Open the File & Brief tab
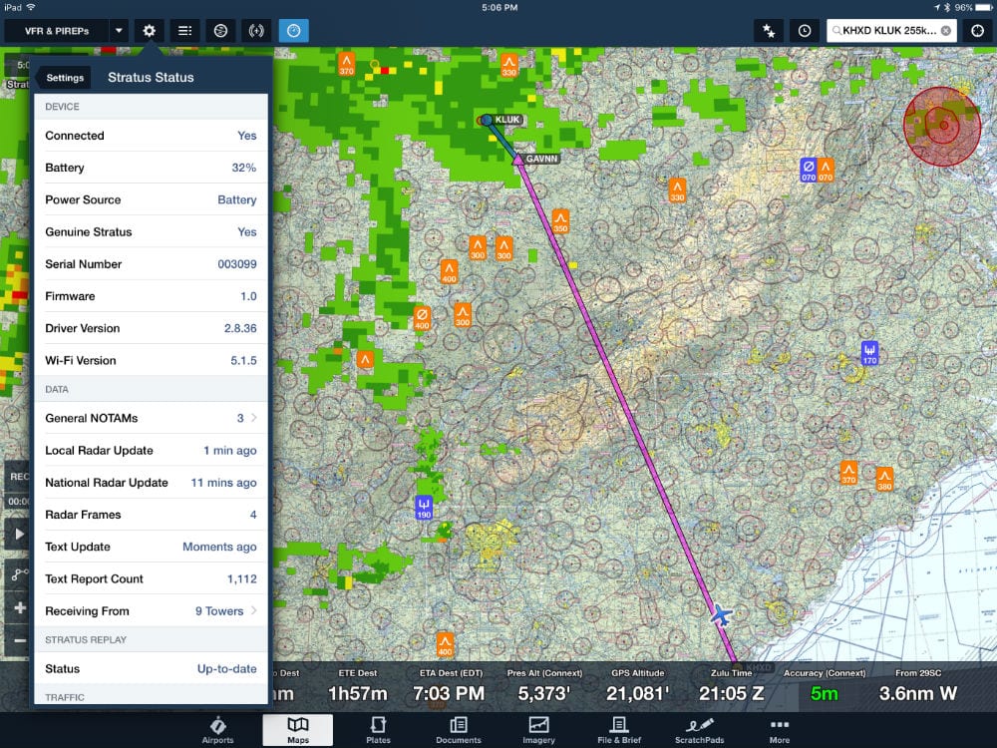Image resolution: width=997 pixels, height=748 pixels. [619, 730]
